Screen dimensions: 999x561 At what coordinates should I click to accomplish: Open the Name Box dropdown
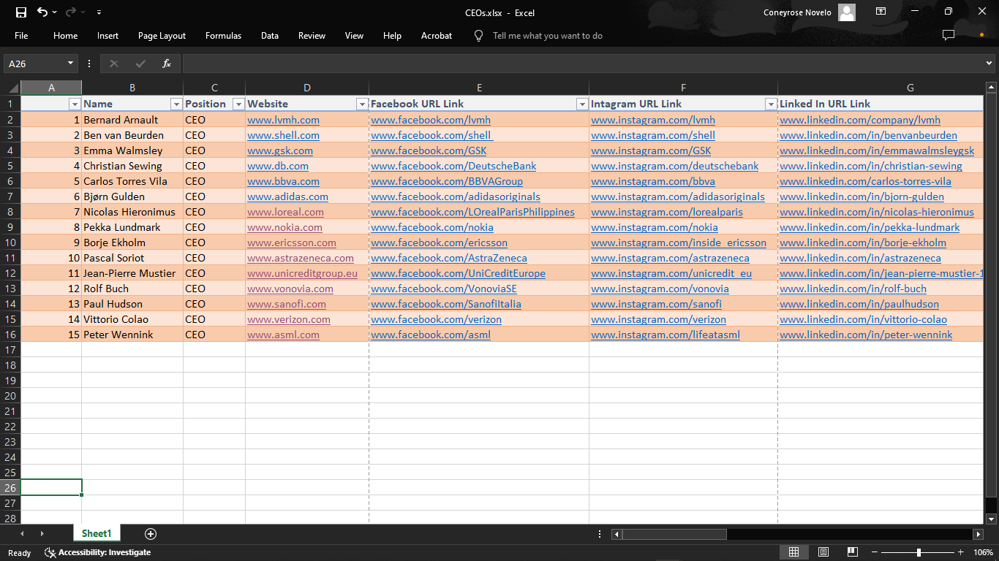(70, 64)
